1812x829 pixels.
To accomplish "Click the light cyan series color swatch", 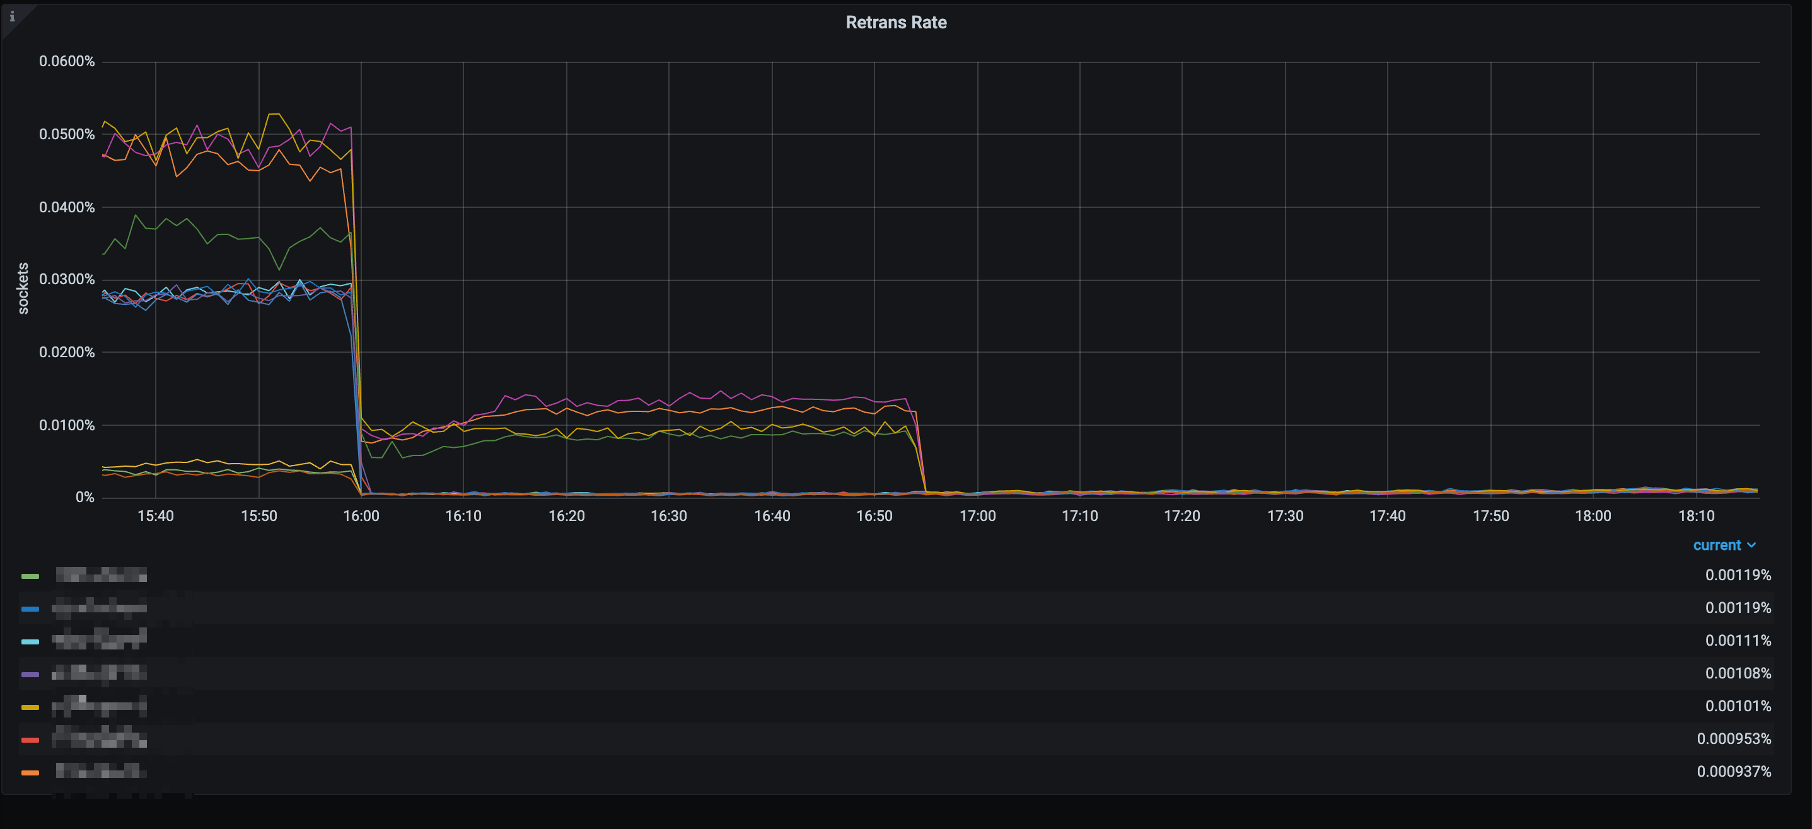I will [x=30, y=641].
